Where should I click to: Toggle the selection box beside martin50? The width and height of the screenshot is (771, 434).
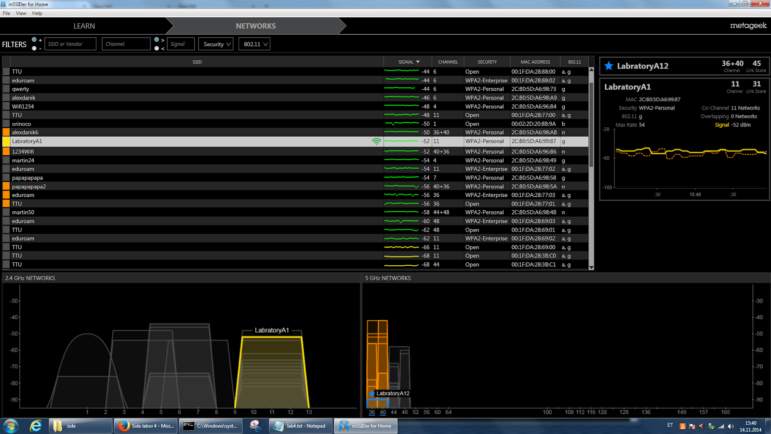[6, 212]
